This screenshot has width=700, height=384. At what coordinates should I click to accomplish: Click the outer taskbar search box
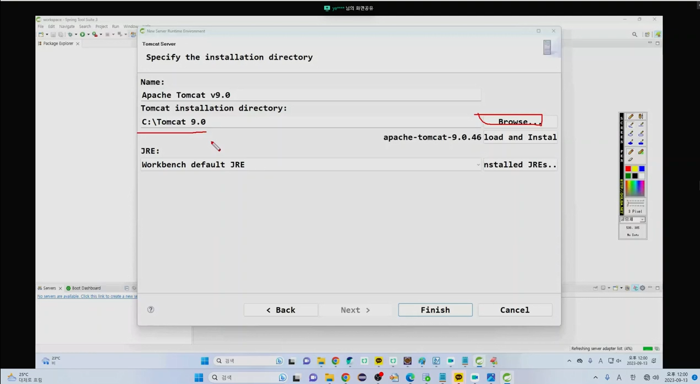pyautogui.click(x=248, y=377)
